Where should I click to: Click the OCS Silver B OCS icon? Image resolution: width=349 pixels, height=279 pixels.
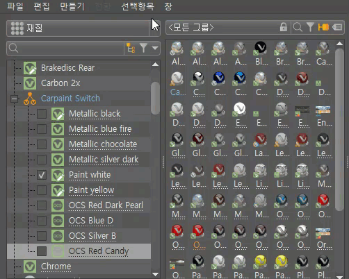tap(58, 236)
